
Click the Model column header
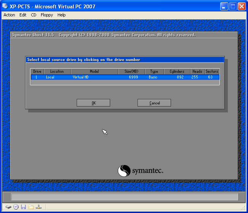click(94, 72)
